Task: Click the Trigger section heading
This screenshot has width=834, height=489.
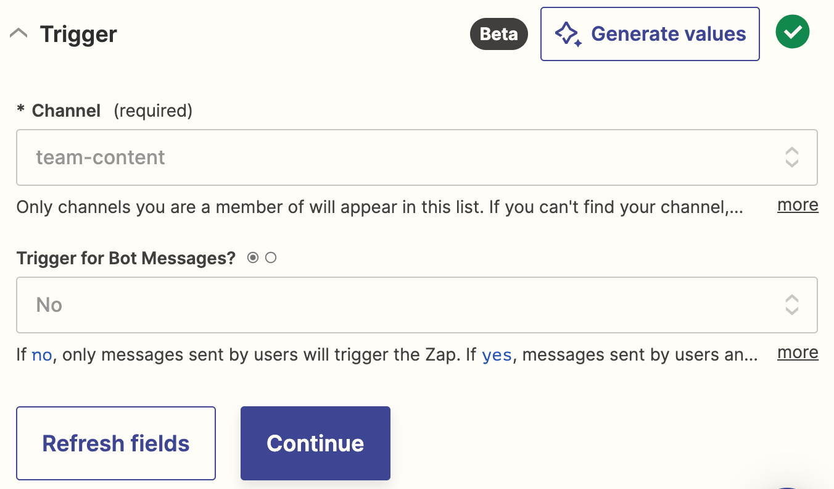Action: (78, 34)
